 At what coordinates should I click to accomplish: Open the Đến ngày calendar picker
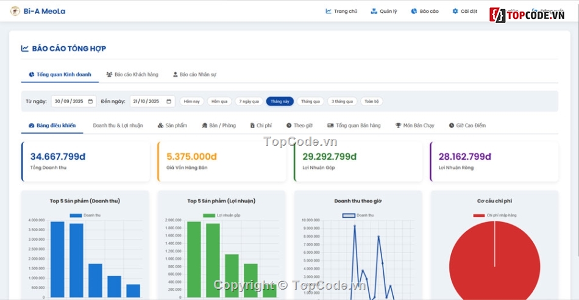[x=169, y=101]
